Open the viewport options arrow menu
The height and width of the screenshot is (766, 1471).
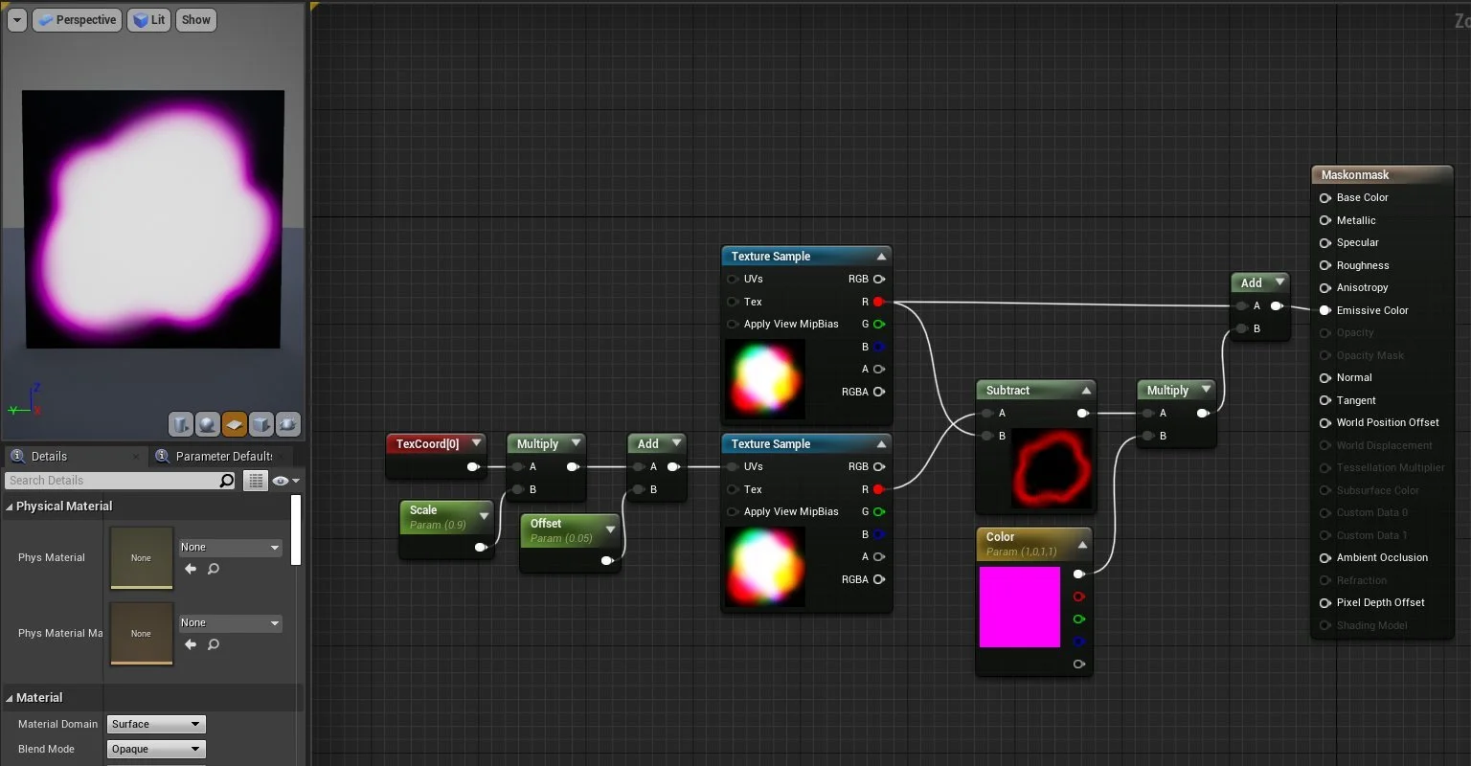pyautogui.click(x=16, y=19)
